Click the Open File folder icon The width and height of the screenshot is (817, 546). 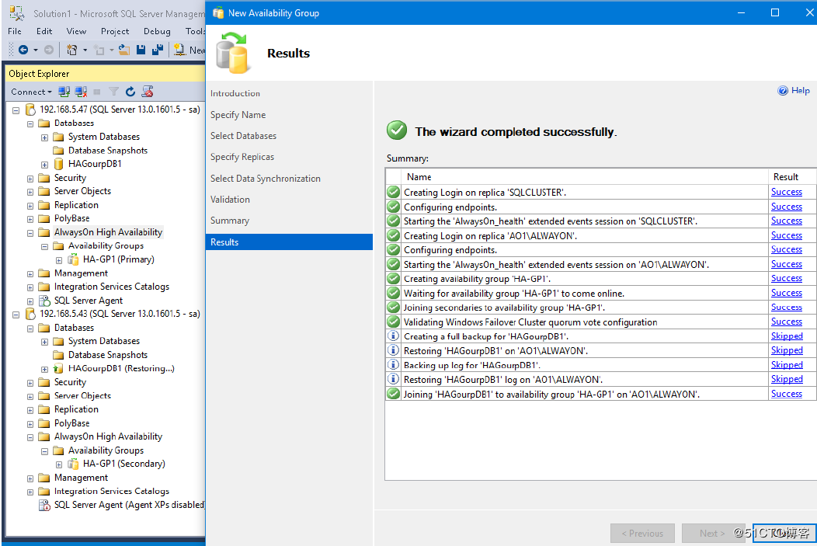click(124, 50)
